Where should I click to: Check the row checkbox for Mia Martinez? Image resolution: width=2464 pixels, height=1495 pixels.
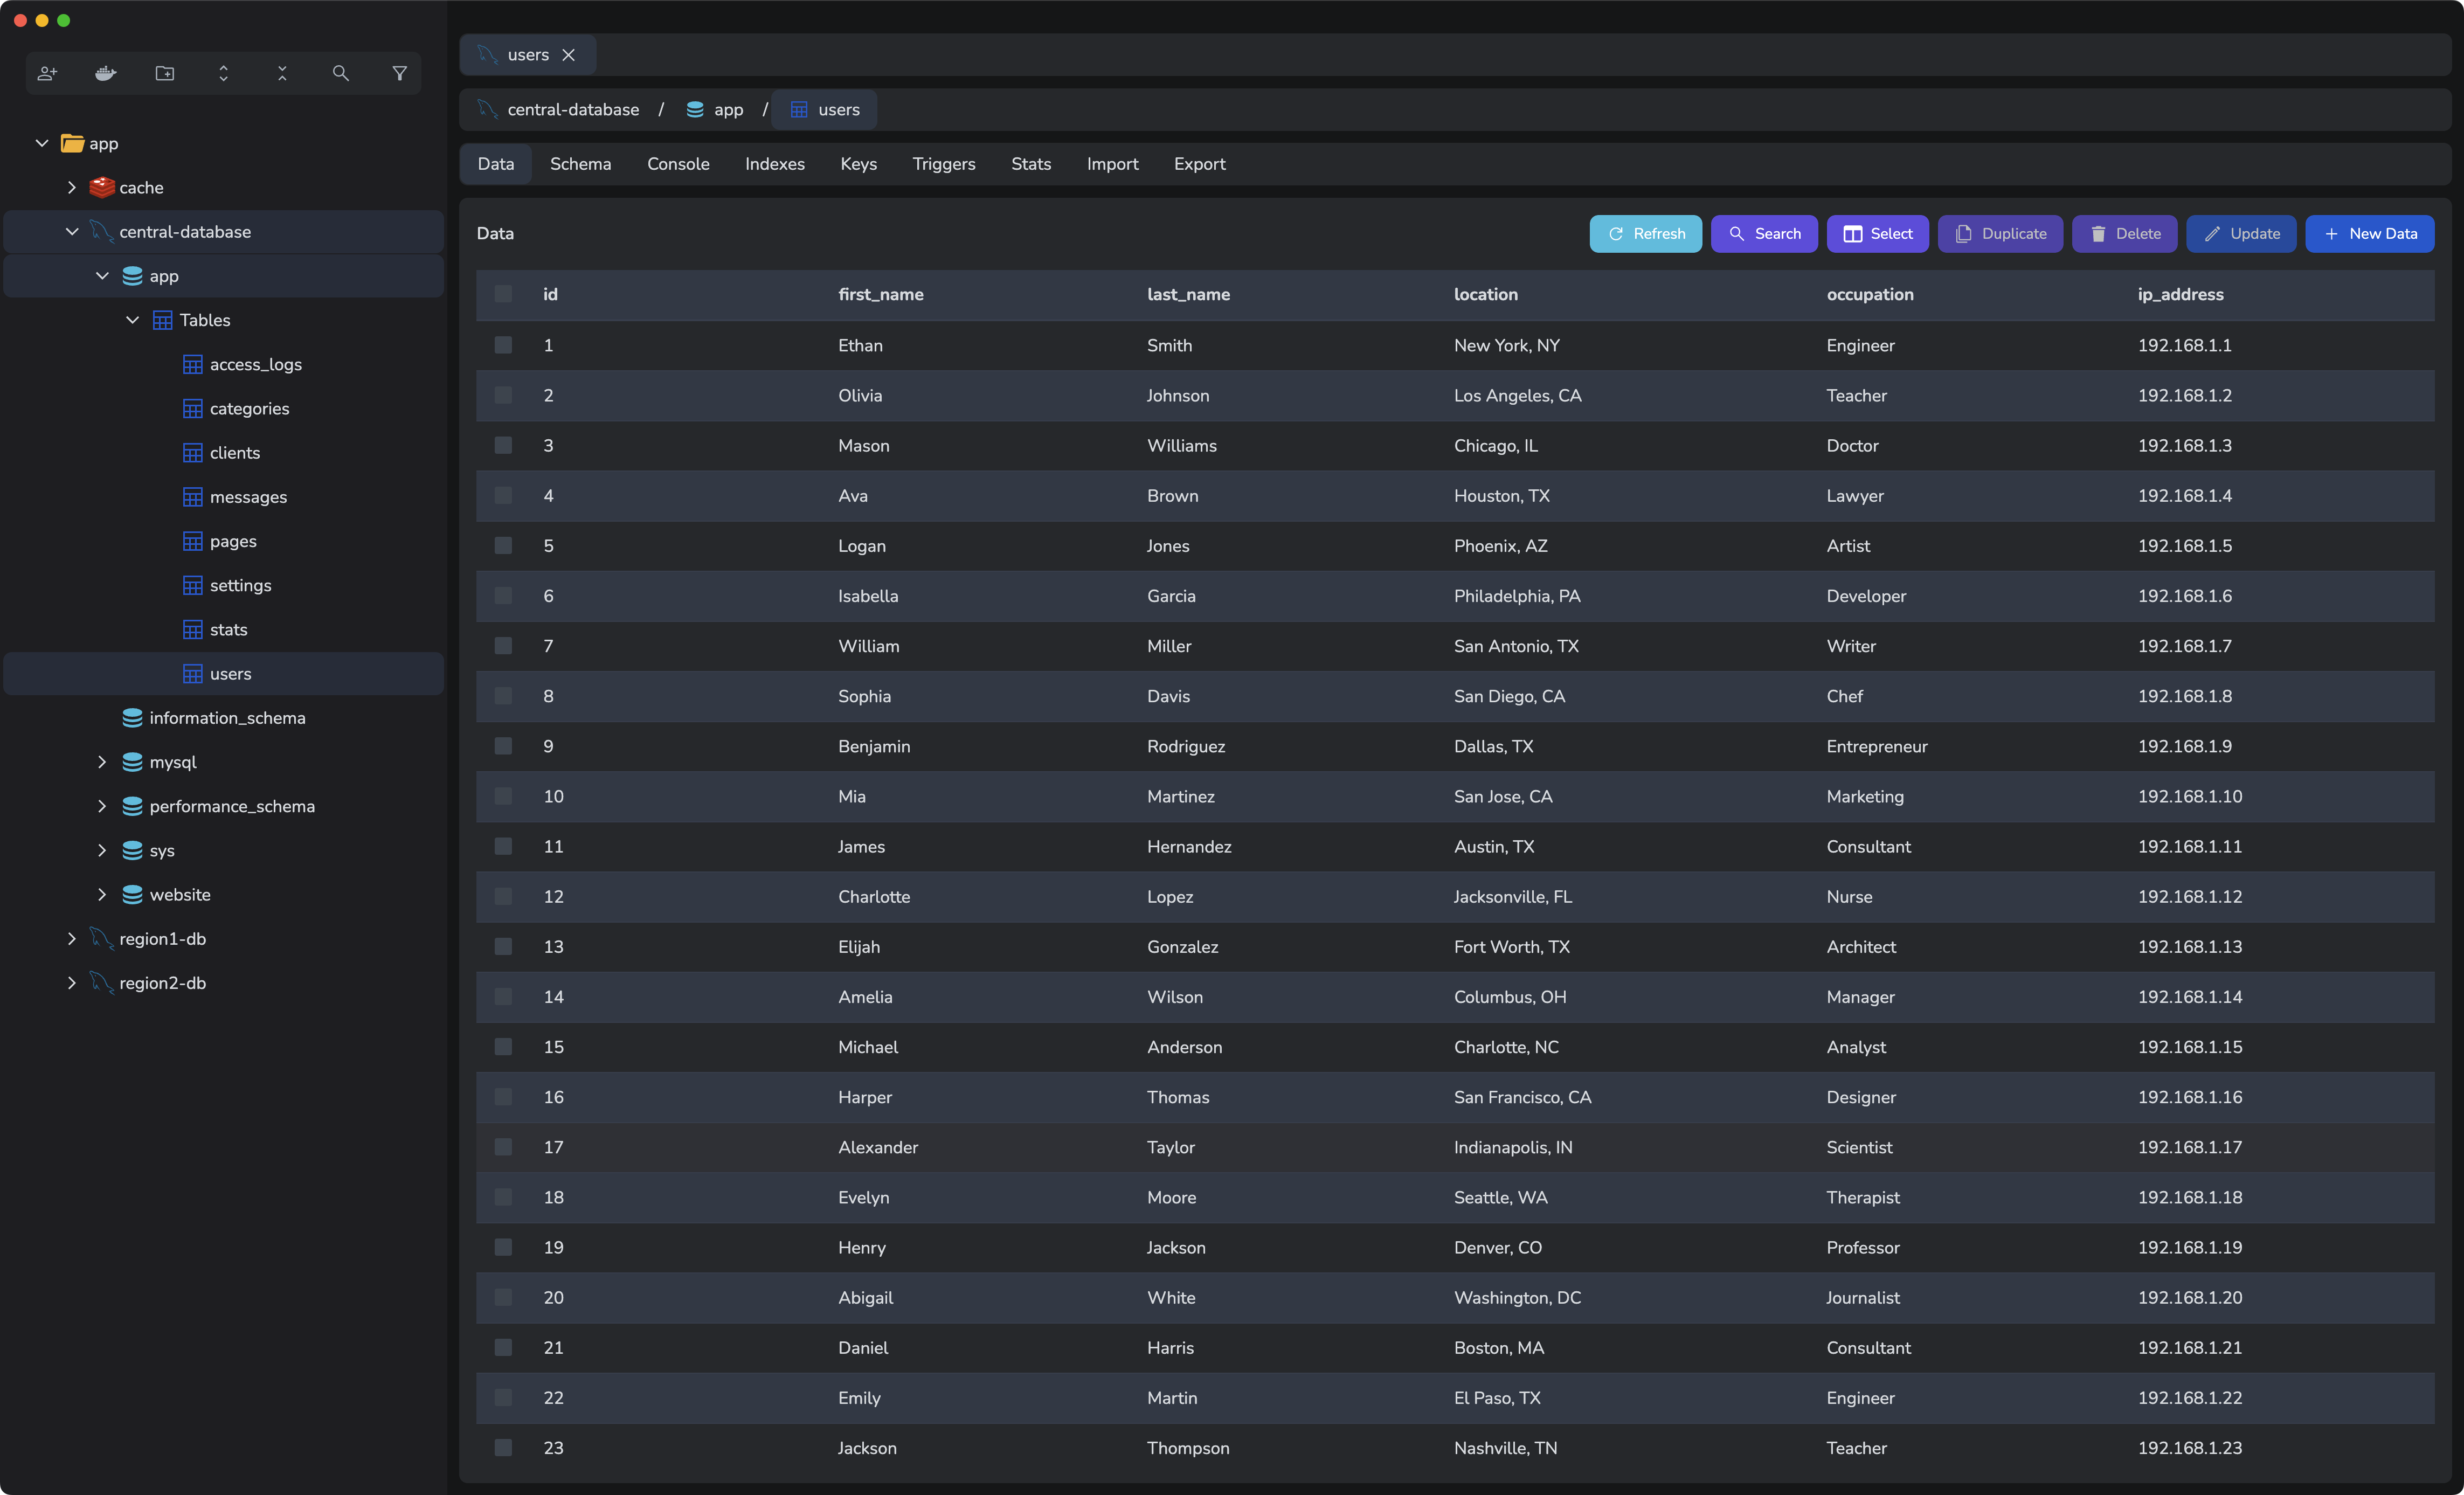click(503, 796)
